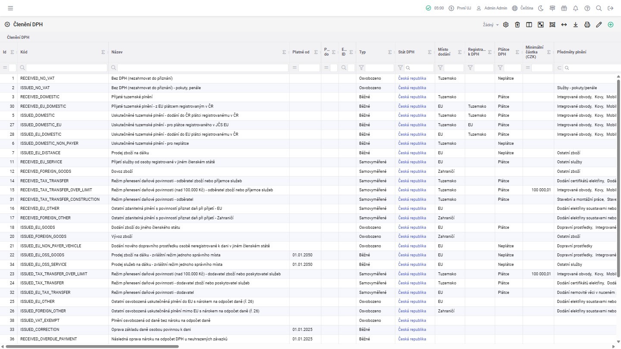The image size is (621, 349).
Task: Toggle dark mode moon icon
Action: [x=541, y=8]
